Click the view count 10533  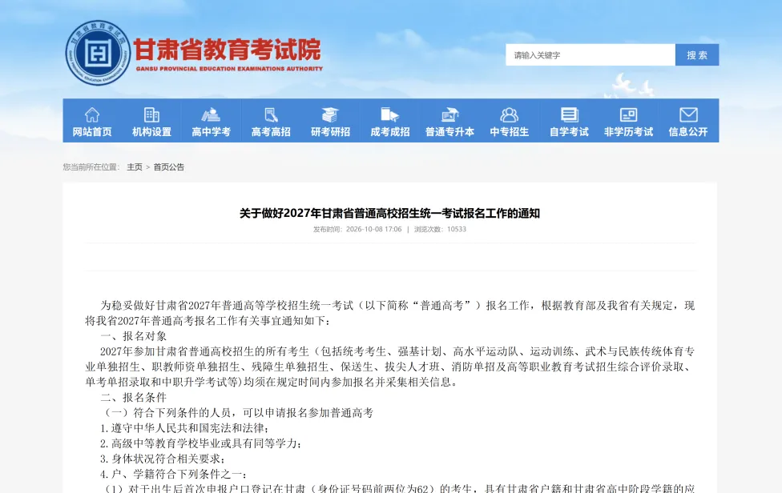[x=457, y=229]
